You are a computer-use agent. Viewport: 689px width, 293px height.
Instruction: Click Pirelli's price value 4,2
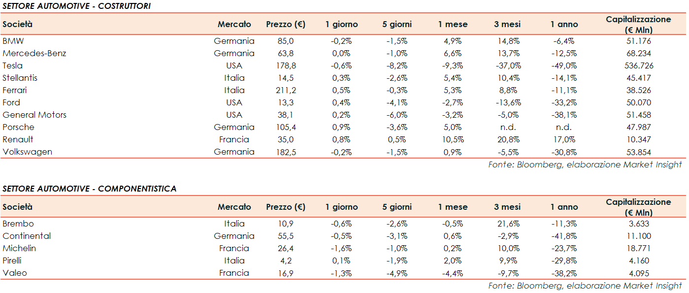(286, 260)
